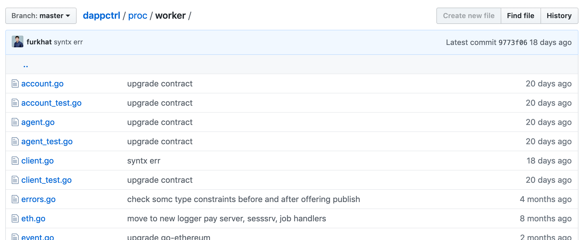Viewport: 582px width, 240px height.
Task: Click the file icon beside agent_test.go
Action: tap(15, 142)
